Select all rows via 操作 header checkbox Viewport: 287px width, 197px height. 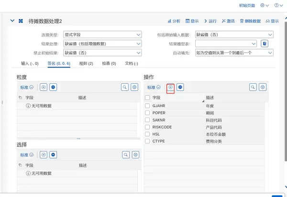click(147, 98)
